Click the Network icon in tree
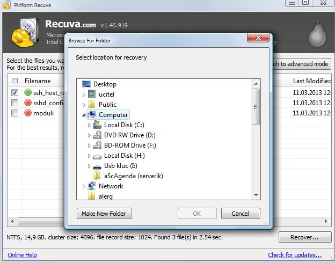 [92, 186]
